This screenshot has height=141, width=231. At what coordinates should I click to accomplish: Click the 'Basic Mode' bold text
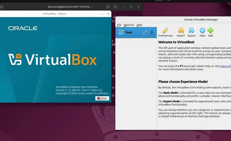click(x=170, y=93)
